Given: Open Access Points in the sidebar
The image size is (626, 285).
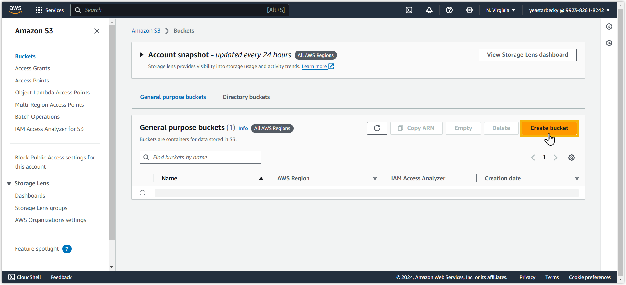Looking at the screenshot, I should pos(32,81).
